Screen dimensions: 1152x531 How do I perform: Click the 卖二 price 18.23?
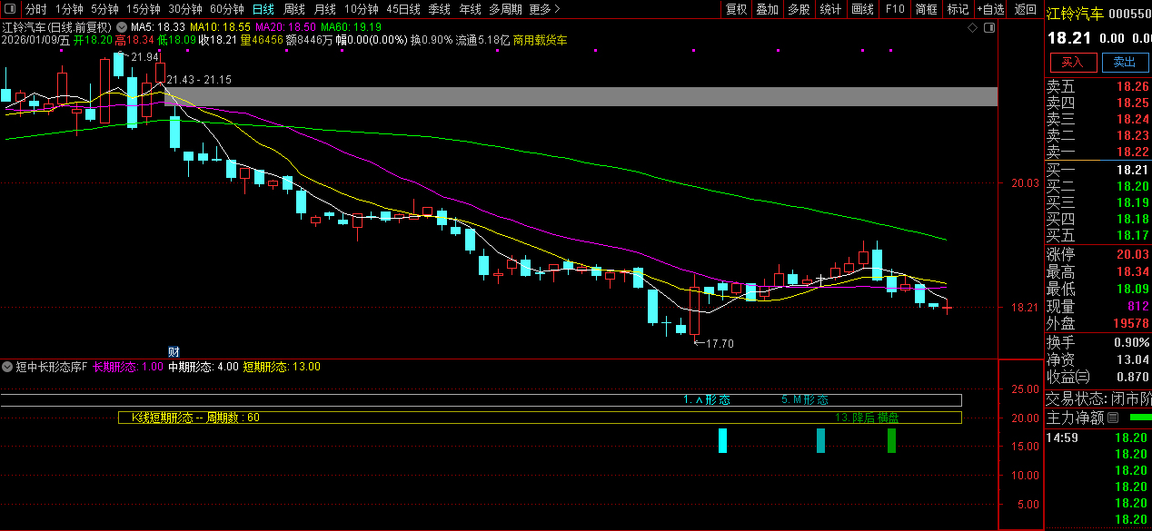tap(1132, 135)
